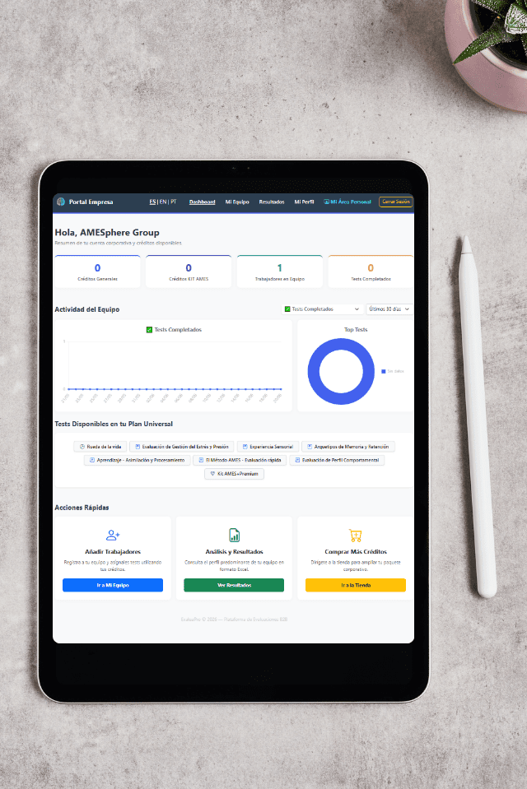Click the Portal Empresa brand title
Viewport: 527px width, 789px height.
91,202
